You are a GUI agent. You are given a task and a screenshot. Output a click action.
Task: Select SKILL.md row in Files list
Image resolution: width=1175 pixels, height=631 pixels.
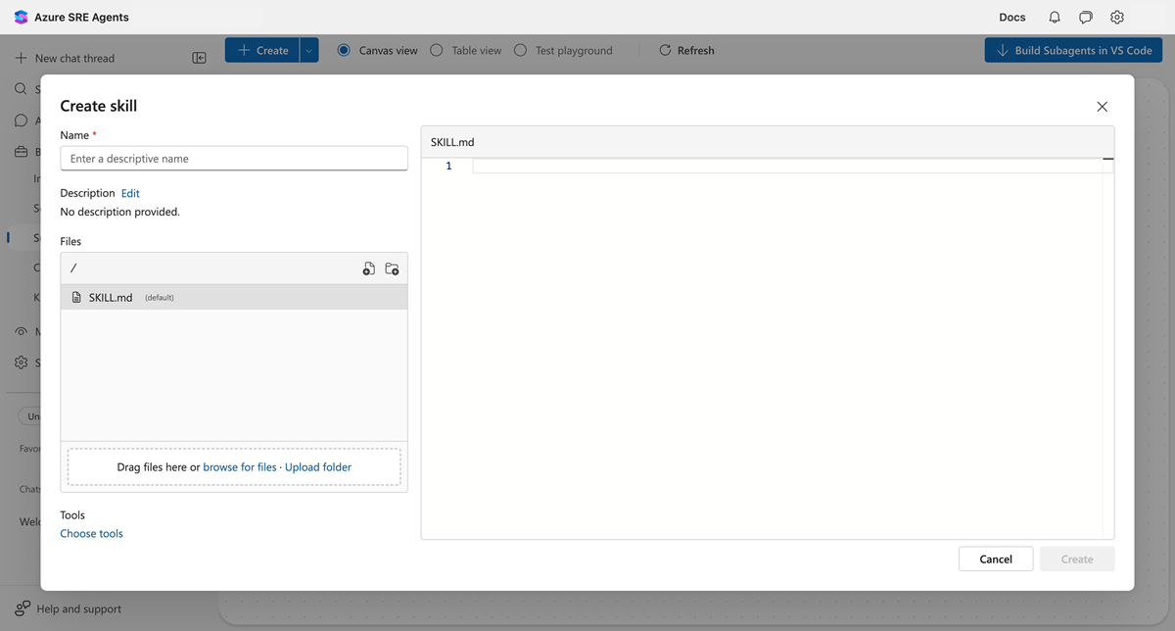click(234, 297)
